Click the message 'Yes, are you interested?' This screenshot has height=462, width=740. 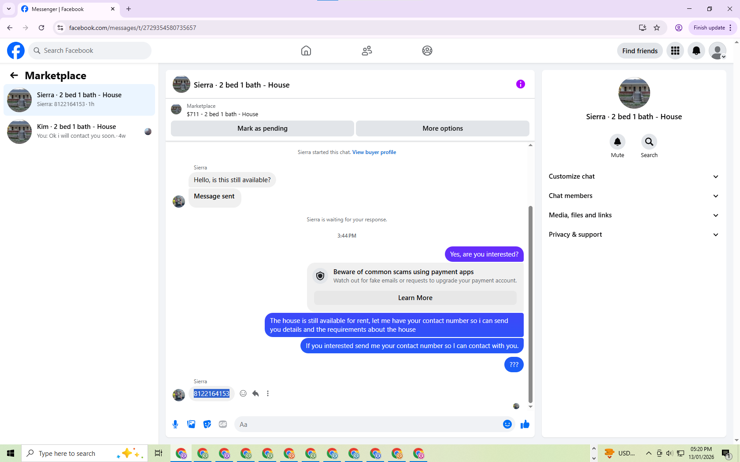[484, 254]
